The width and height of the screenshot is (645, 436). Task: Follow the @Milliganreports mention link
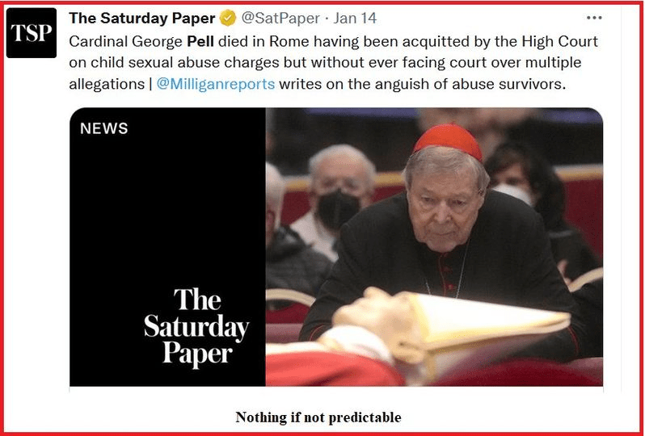click(x=216, y=84)
